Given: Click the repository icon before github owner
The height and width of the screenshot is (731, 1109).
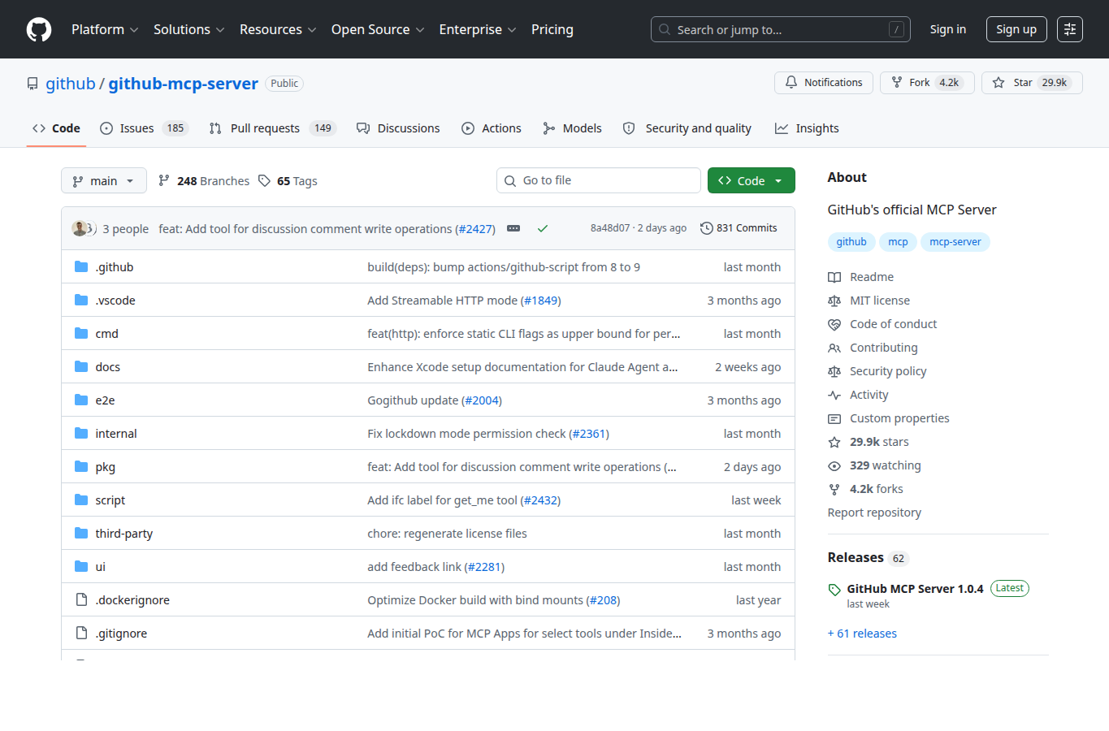Looking at the screenshot, I should tap(32, 84).
